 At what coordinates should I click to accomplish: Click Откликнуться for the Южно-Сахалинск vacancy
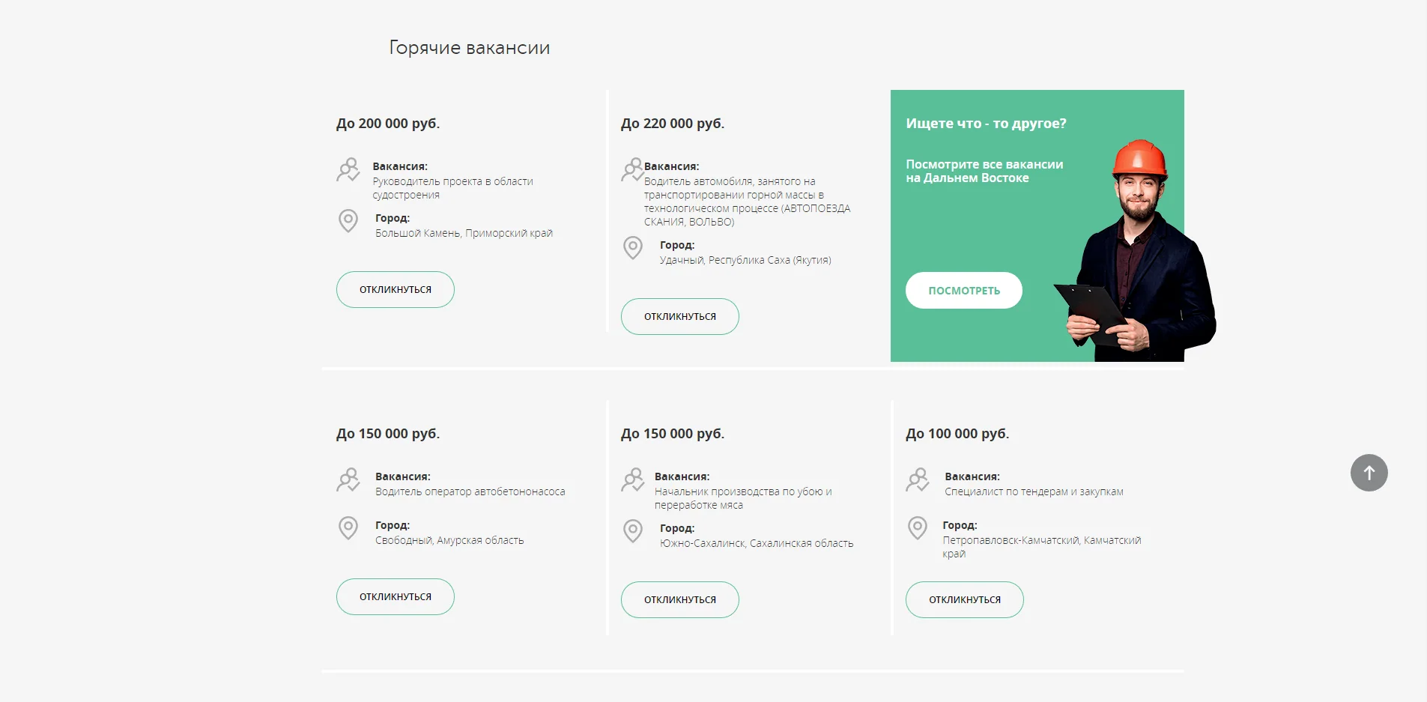pos(680,600)
